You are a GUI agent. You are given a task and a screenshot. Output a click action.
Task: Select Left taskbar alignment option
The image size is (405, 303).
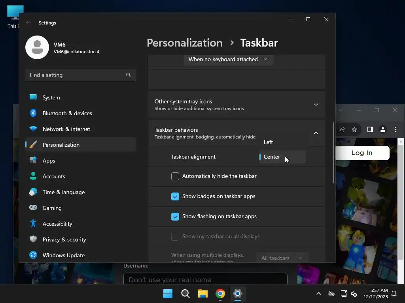[x=282, y=142]
